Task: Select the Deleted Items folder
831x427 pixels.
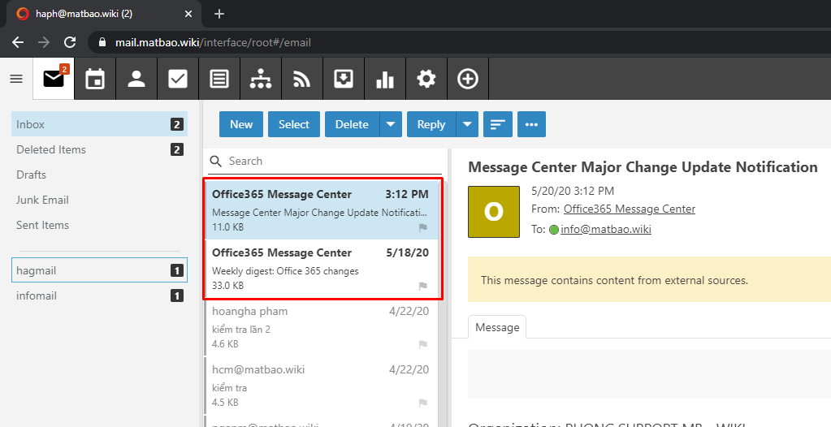Action: coord(51,149)
